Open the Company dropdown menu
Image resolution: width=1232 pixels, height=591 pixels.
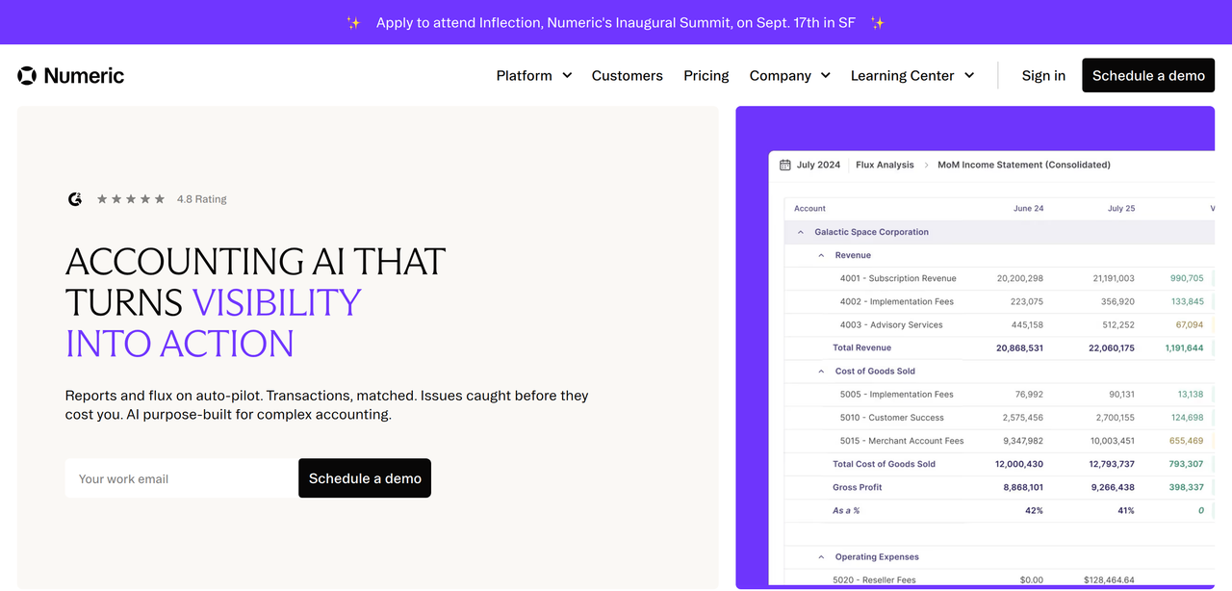789,75
